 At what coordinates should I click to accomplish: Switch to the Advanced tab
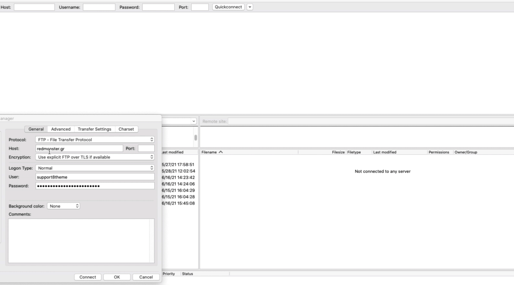(61, 129)
